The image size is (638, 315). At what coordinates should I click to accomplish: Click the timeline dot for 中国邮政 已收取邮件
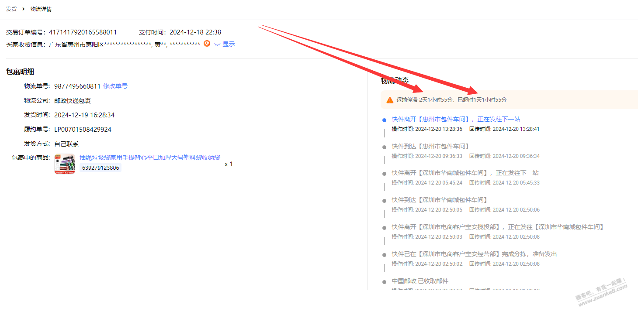[384, 282]
